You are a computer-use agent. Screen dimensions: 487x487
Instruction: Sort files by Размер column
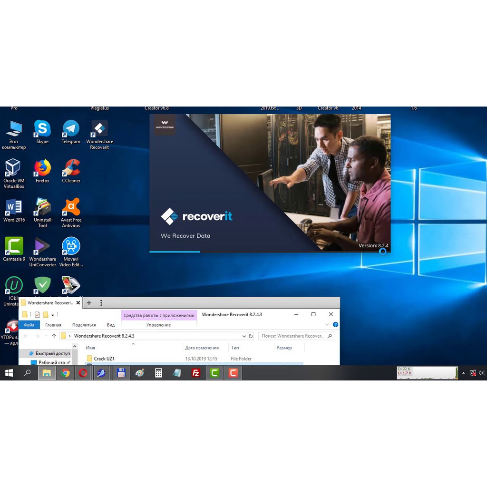(289, 348)
